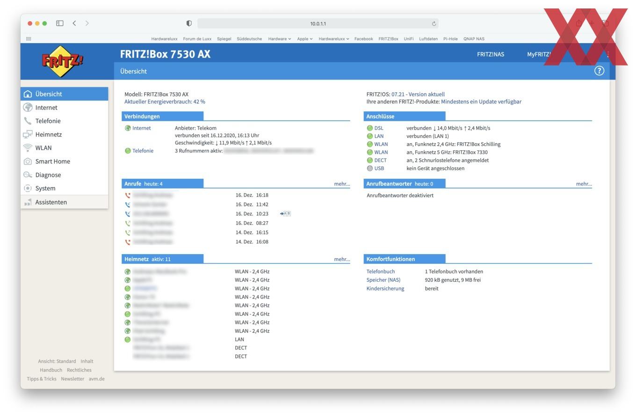Click the FRITZ! logo
The image size is (636, 416).
click(x=63, y=61)
